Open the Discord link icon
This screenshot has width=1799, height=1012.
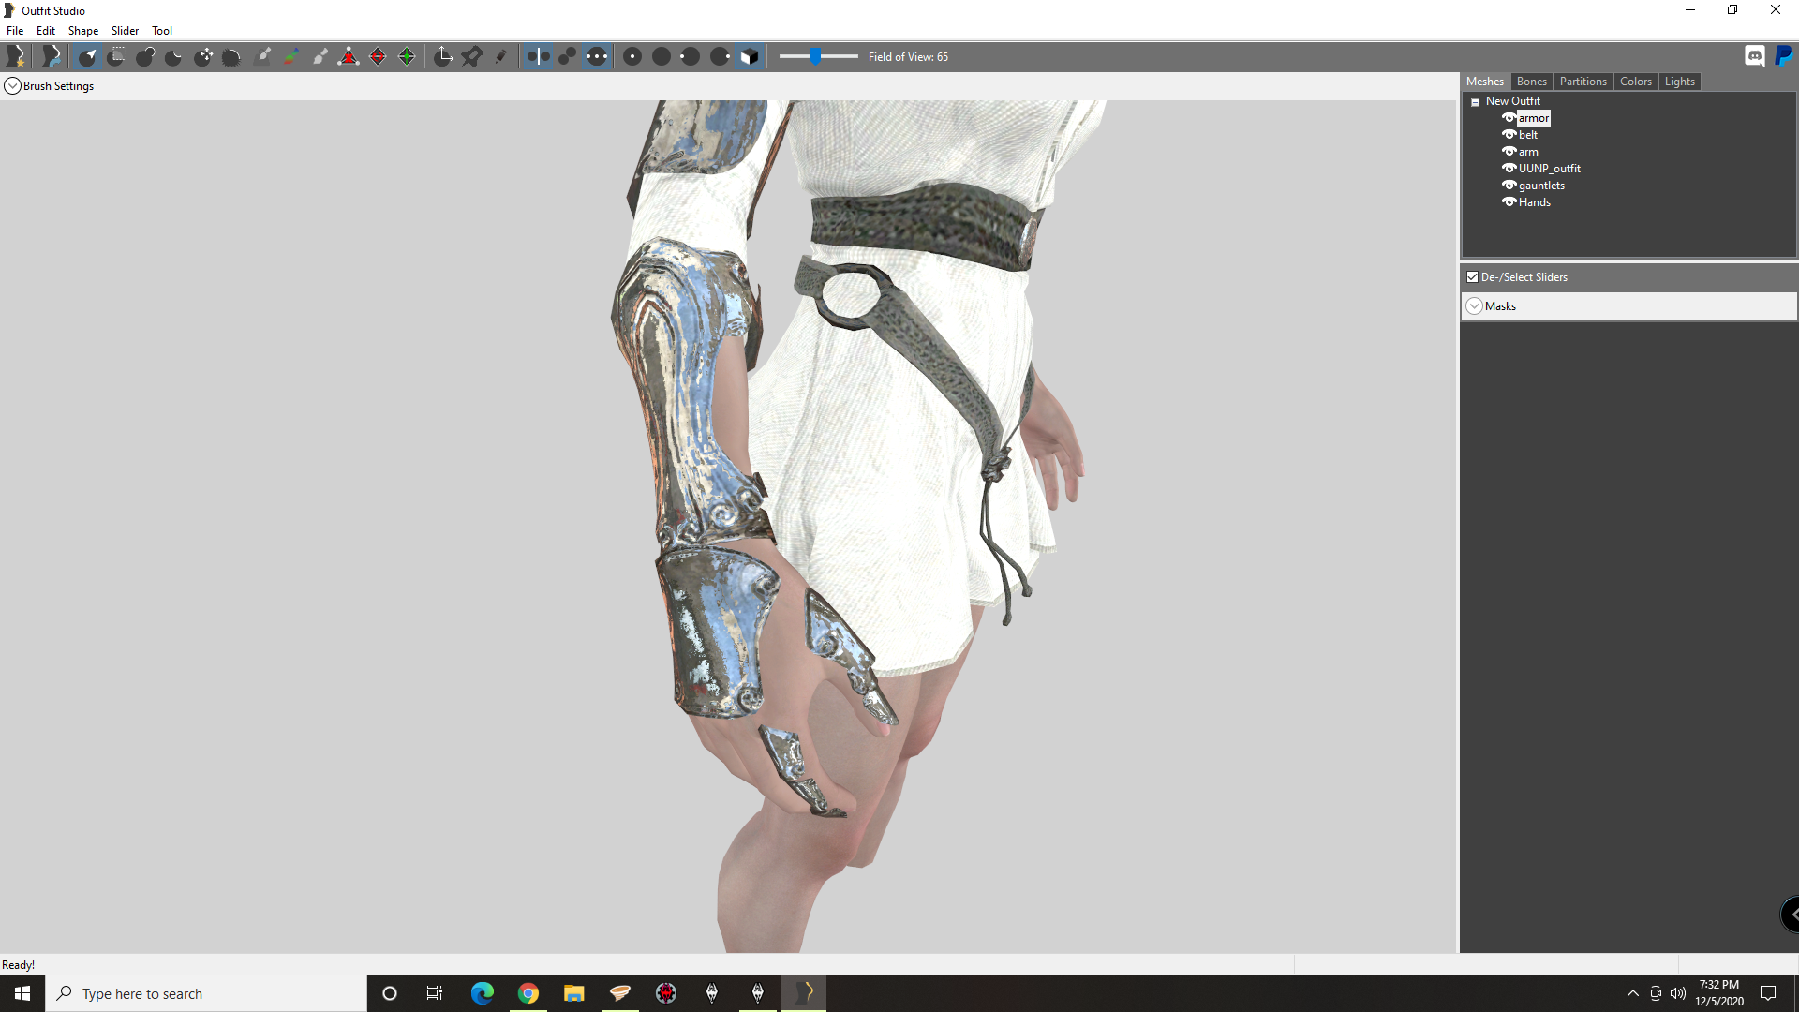tap(1755, 56)
